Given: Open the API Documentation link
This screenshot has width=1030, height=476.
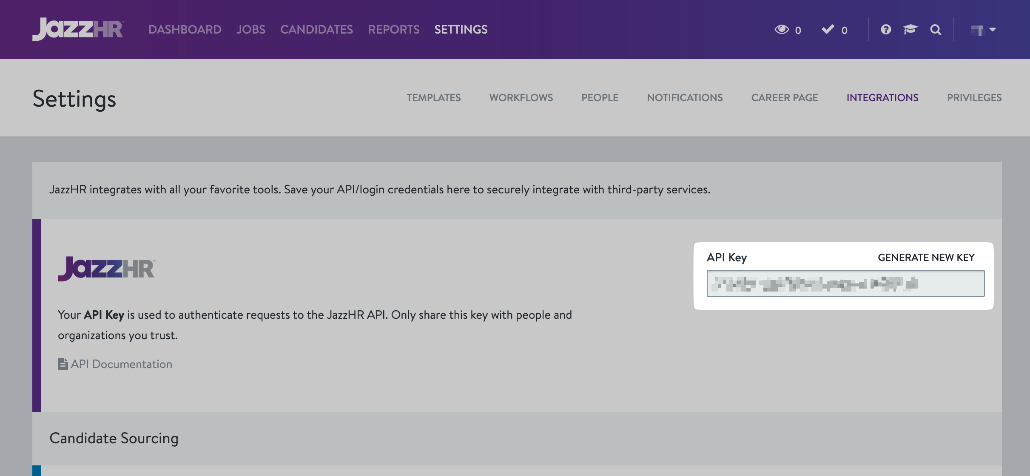Looking at the screenshot, I should (x=121, y=364).
